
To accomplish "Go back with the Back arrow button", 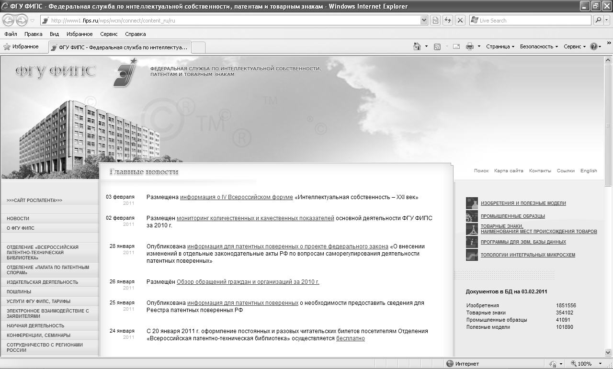I will (8, 20).
